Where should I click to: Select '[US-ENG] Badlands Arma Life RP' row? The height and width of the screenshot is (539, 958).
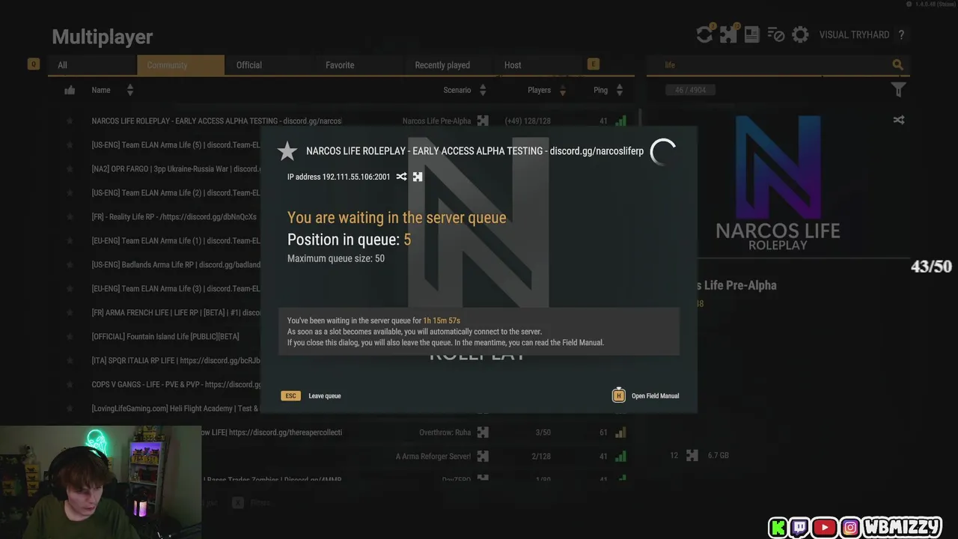176,264
